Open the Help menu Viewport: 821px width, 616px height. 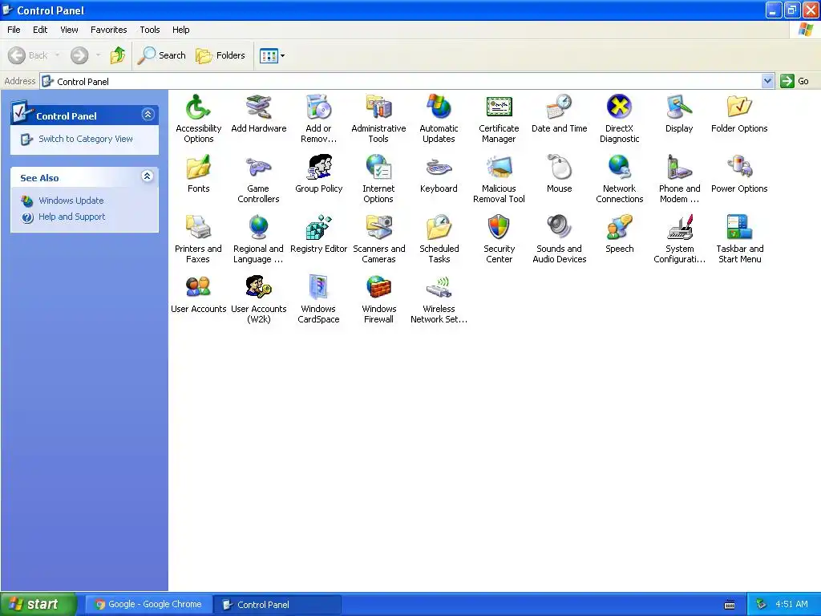pyautogui.click(x=180, y=30)
